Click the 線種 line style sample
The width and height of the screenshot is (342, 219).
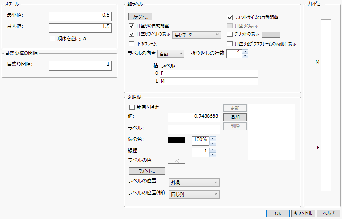coord(176,152)
